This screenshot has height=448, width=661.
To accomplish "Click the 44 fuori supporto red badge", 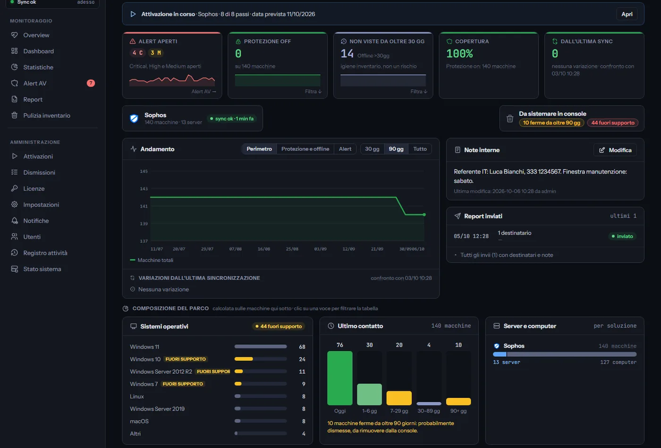I will click(613, 123).
